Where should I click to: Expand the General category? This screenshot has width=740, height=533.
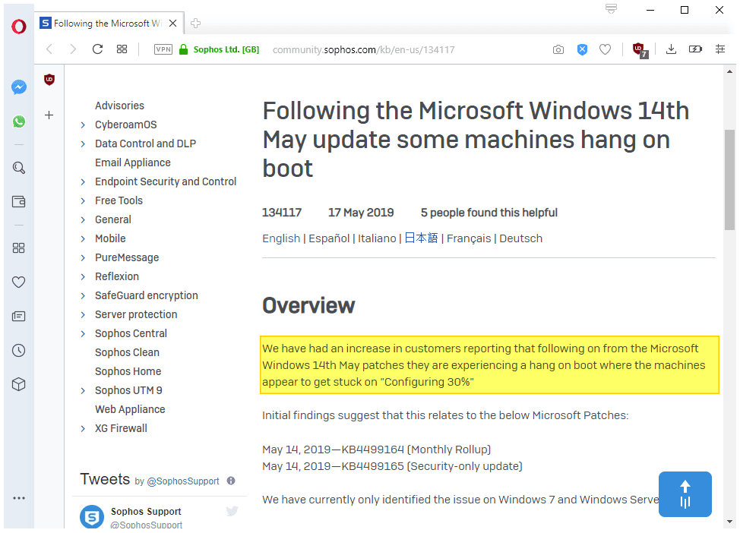[x=83, y=219]
